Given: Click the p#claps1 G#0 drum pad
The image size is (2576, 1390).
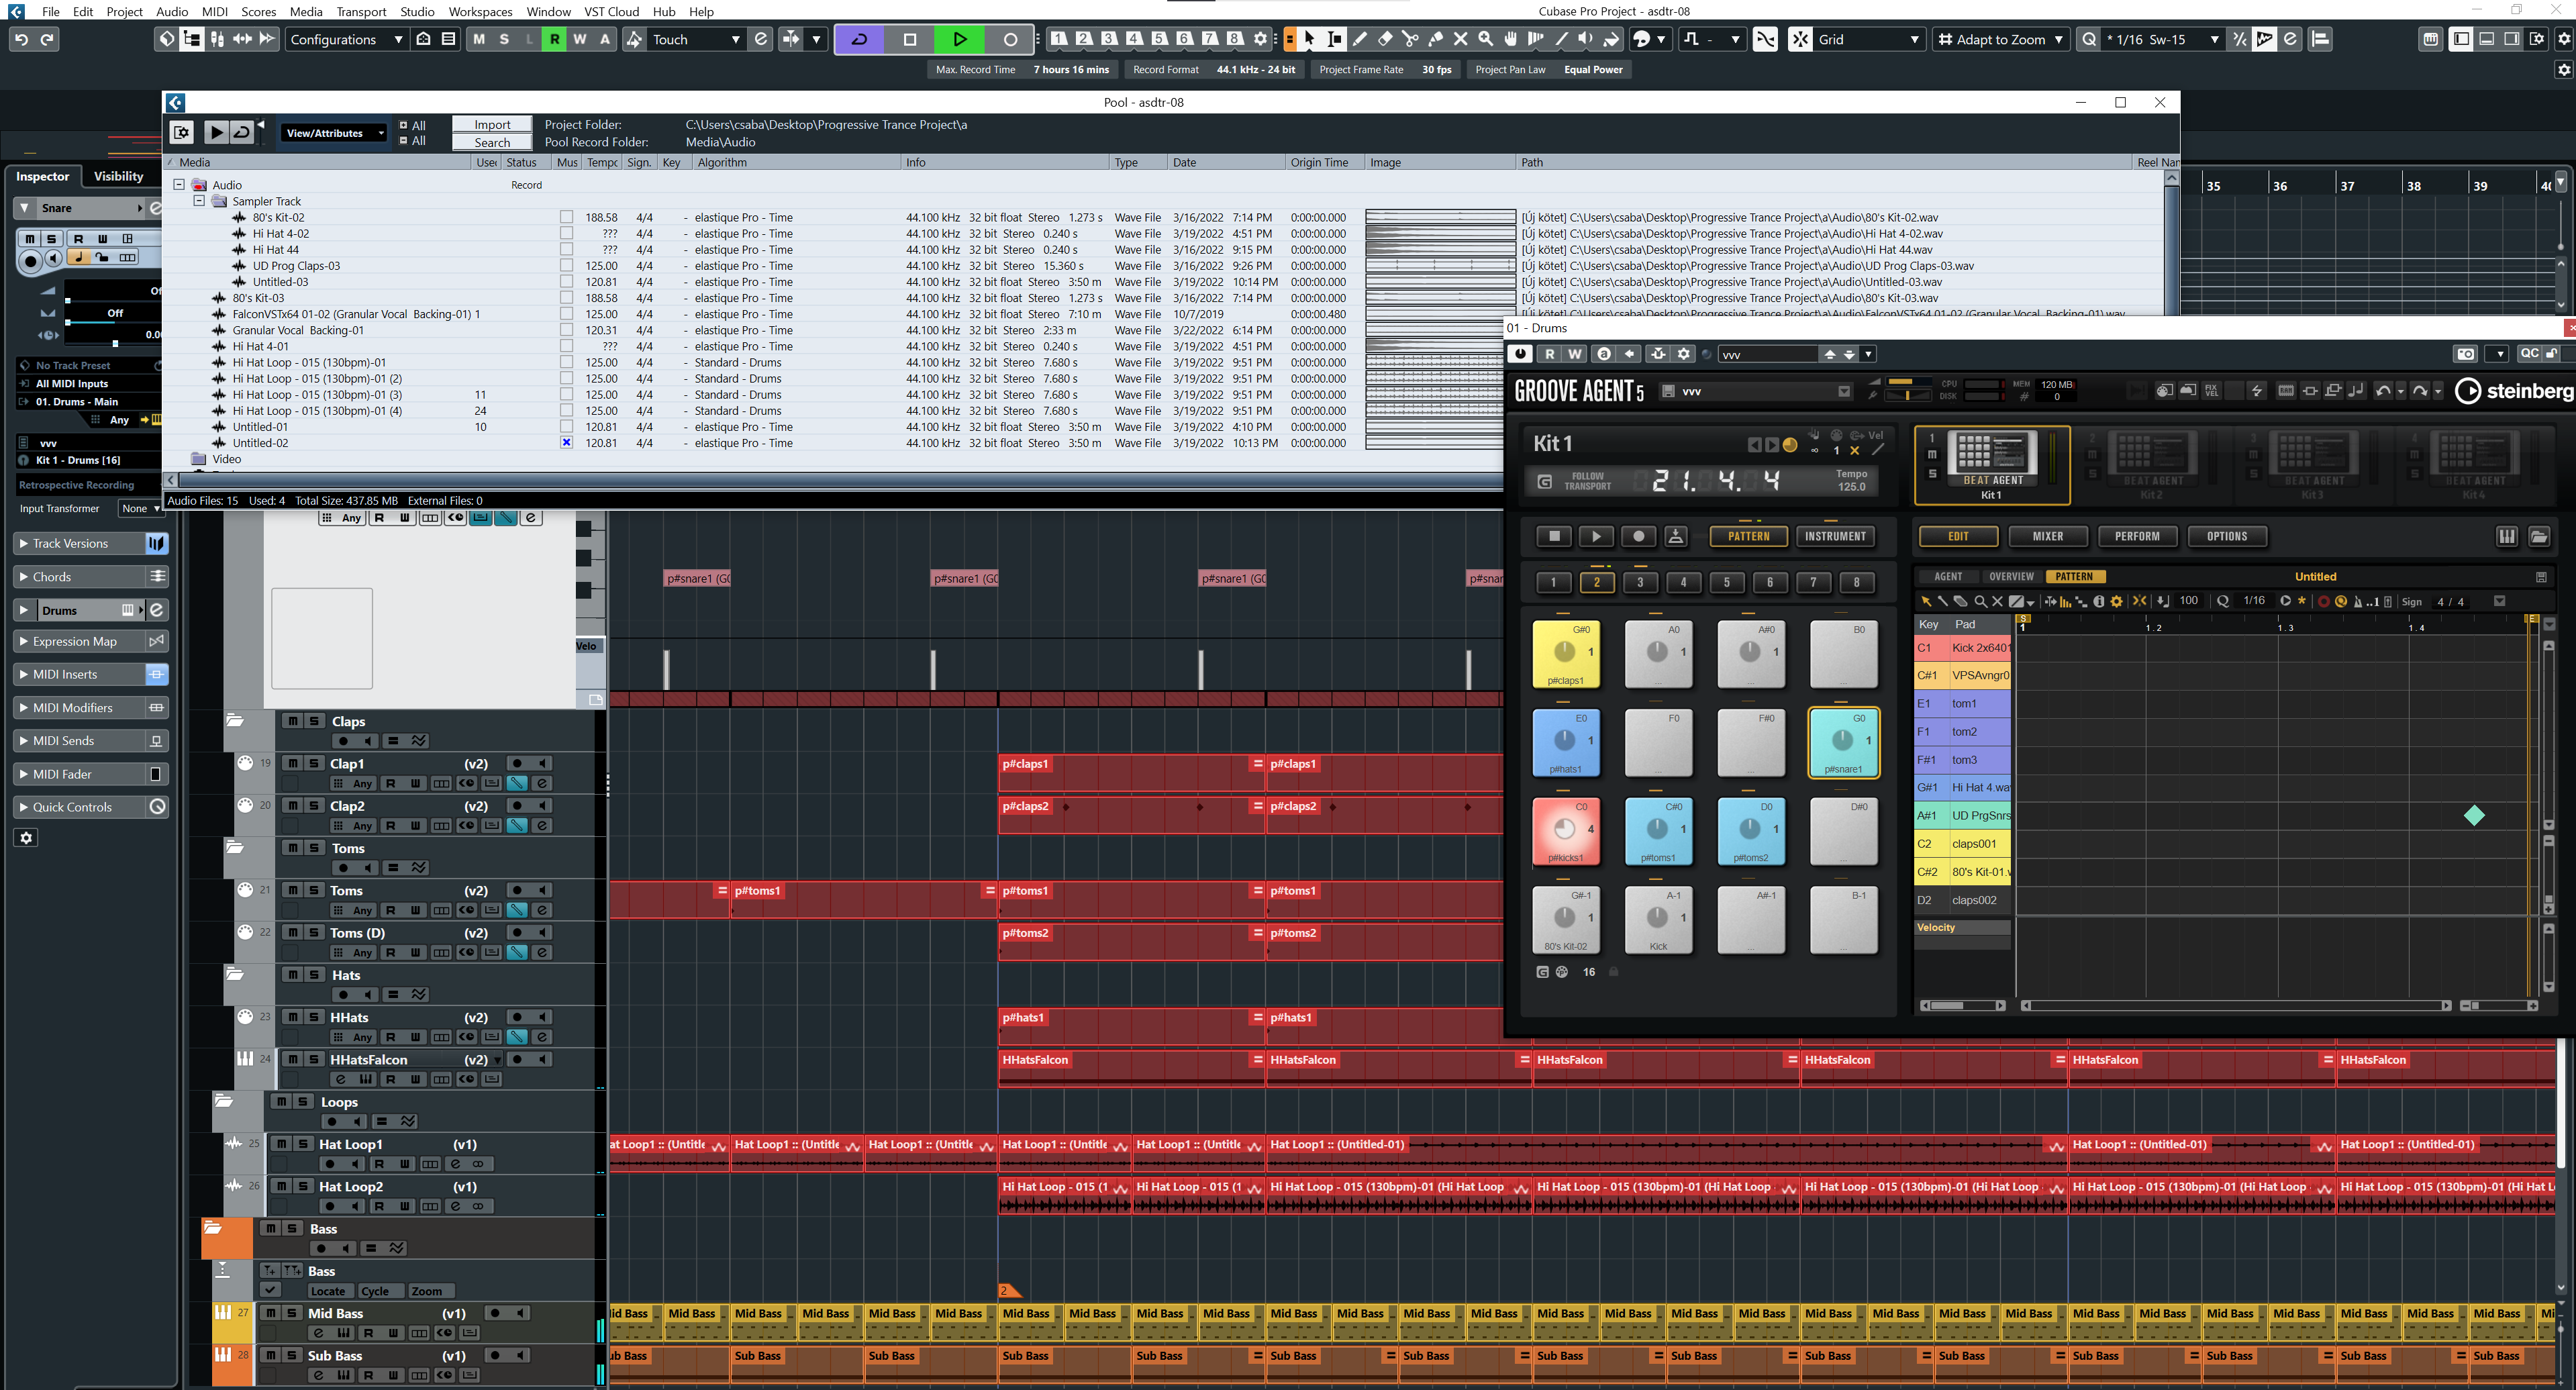Looking at the screenshot, I should (1565, 655).
